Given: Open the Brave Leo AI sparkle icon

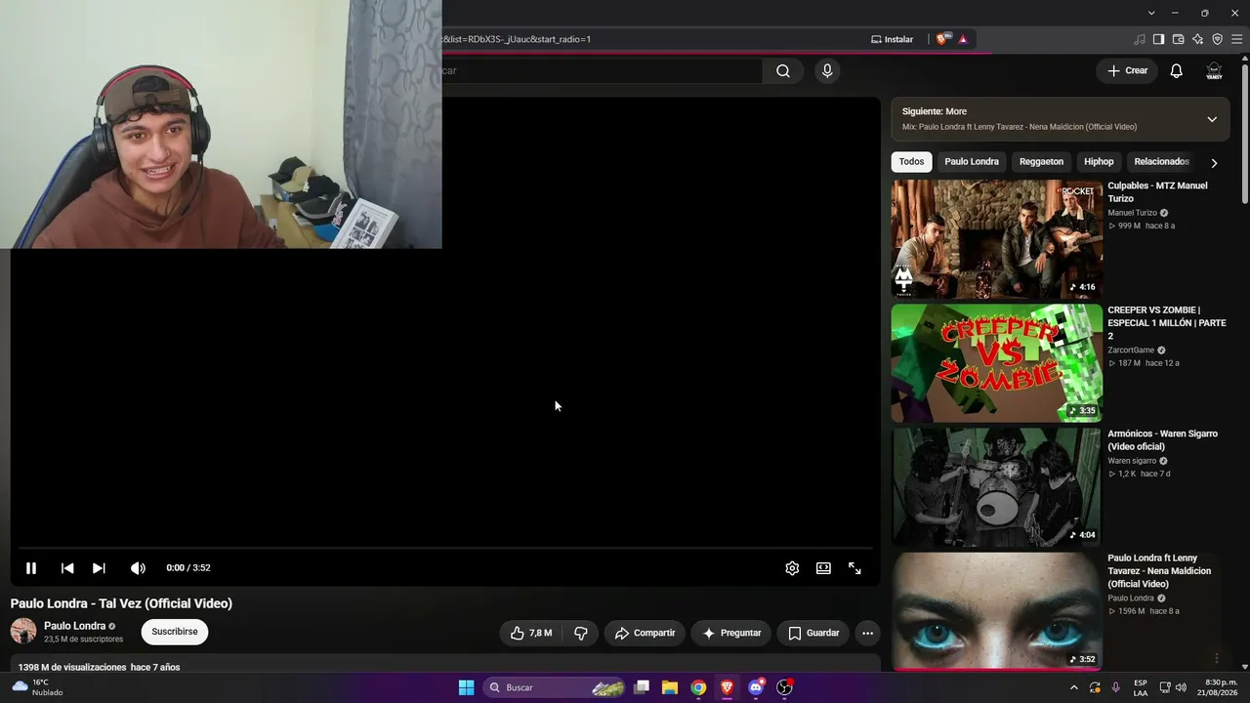Looking at the screenshot, I should coord(1197,39).
